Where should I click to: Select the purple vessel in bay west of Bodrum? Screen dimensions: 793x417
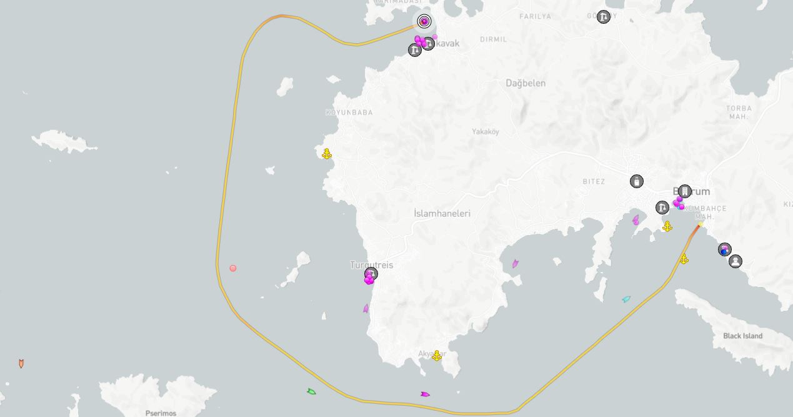click(636, 220)
